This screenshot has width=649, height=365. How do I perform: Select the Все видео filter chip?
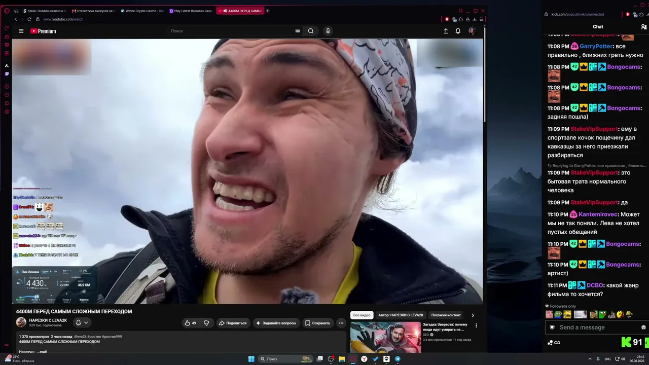click(x=362, y=315)
